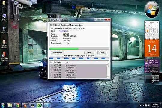162x108 pixels.
Task: Cancel the kali-linux download
Action: [x=102, y=53]
